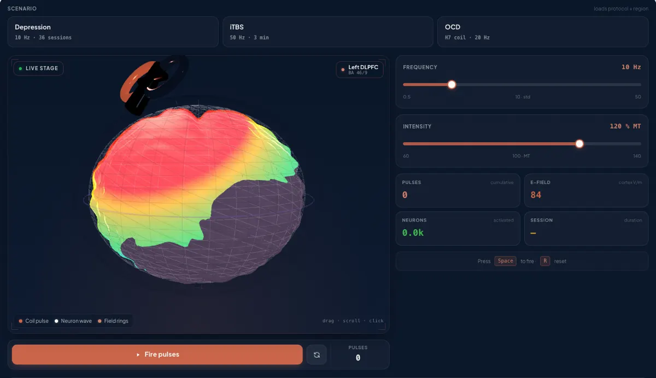Viewport: 656px width, 378px height.
Task: Click the '50' frequency maximum label
Action: coord(638,97)
